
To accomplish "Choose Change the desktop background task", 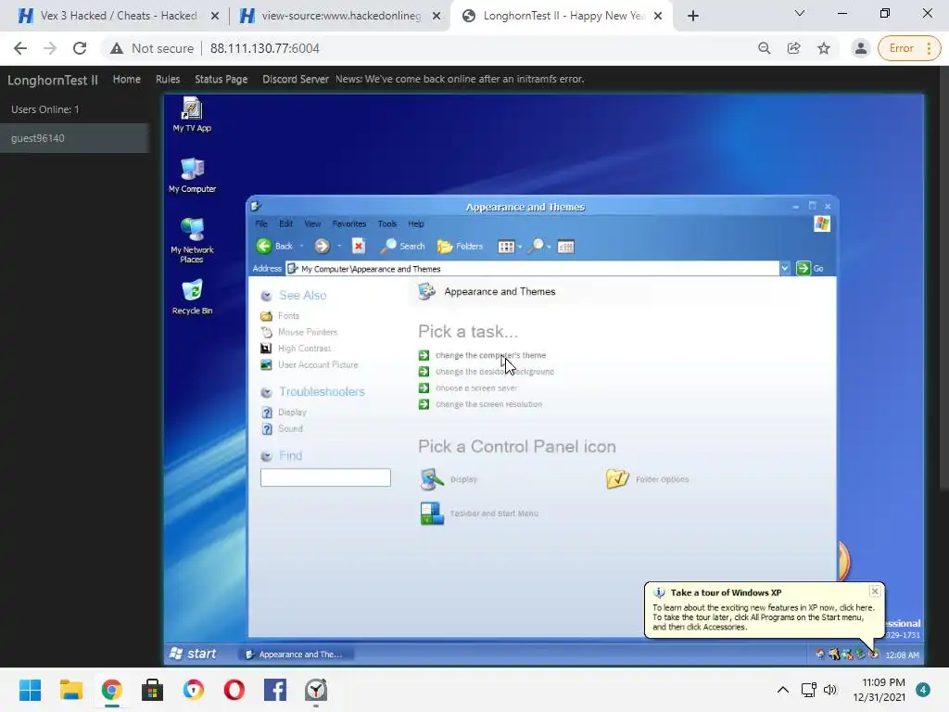I will 495,371.
